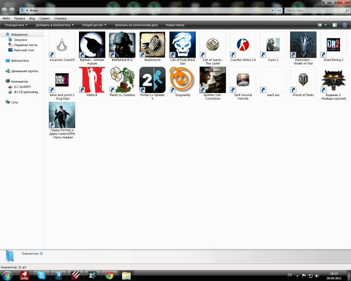This screenshot has width=351, height=281.
Task: Change the view mode icon
Action: pyautogui.click(x=320, y=25)
